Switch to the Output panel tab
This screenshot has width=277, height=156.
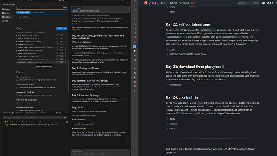[43, 113]
